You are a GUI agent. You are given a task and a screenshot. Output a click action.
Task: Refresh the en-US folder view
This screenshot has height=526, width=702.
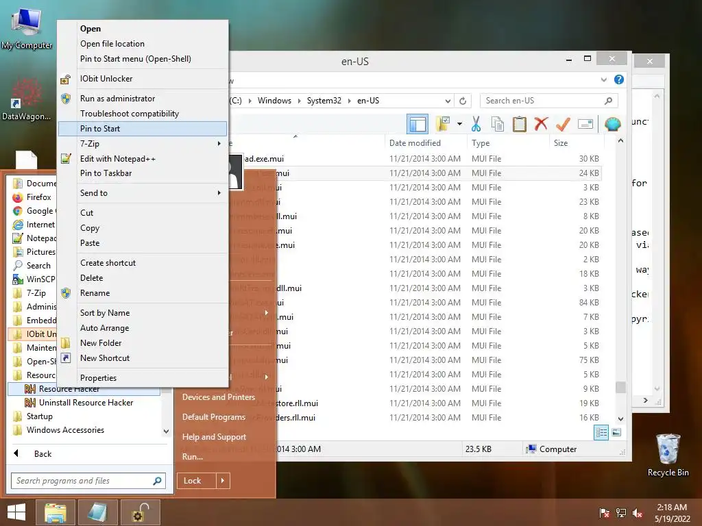(x=463, y=101)
